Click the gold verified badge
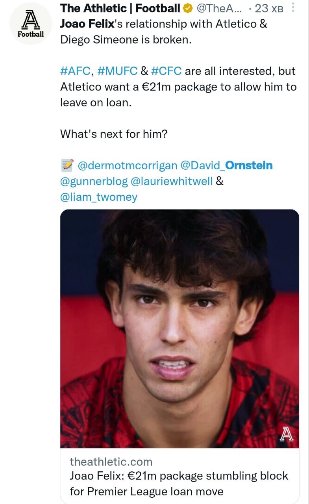Viewport: 309px width, 504px height. (186, 8)
